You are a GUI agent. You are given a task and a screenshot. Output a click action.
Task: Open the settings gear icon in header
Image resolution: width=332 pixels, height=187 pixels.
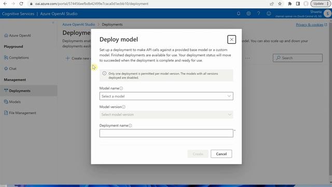click(x=248, y=14)
